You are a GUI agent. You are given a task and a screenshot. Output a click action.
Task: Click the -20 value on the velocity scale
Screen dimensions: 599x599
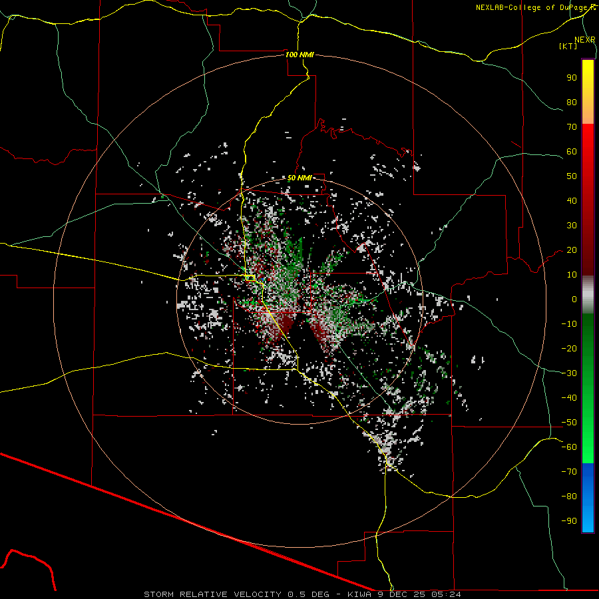click(x=569, y=349)
